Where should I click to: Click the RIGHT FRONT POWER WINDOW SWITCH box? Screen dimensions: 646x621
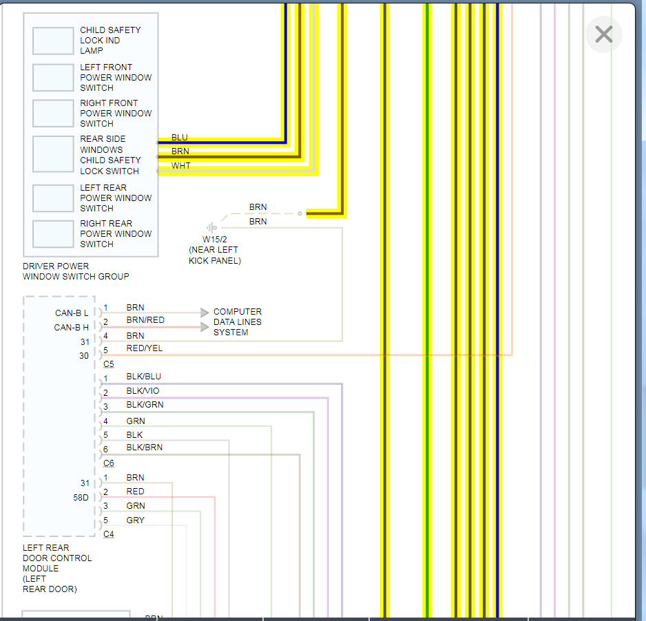[53, 113]
